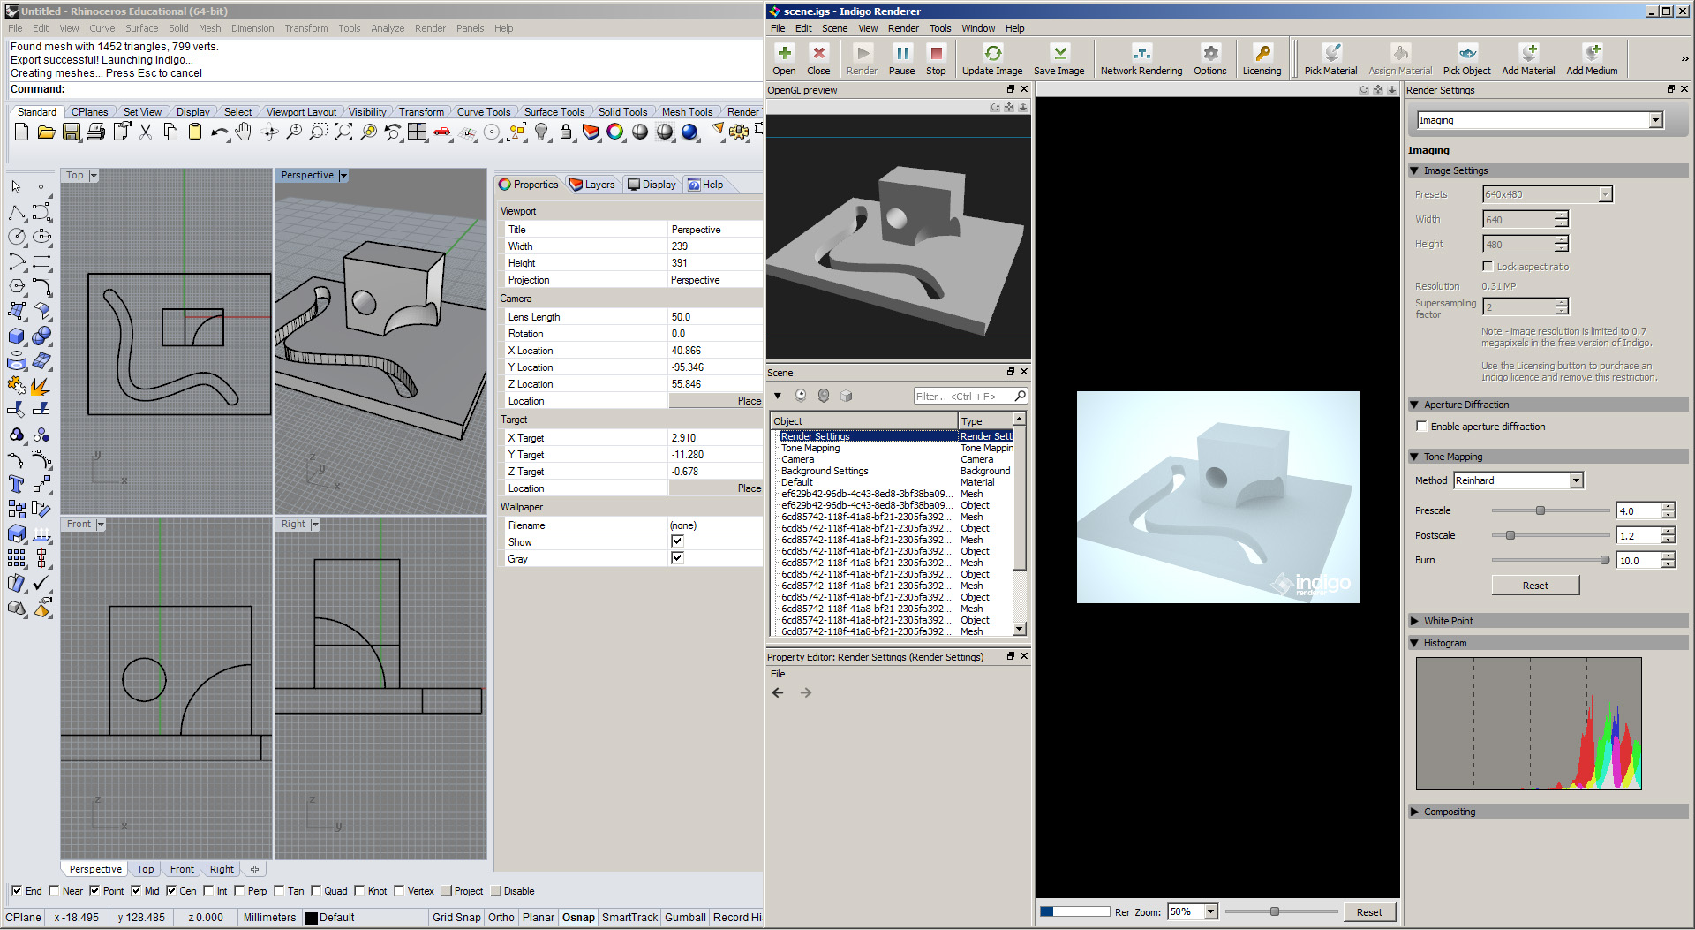Toggle the Near osnap checkbox

[x=55, y=891]
